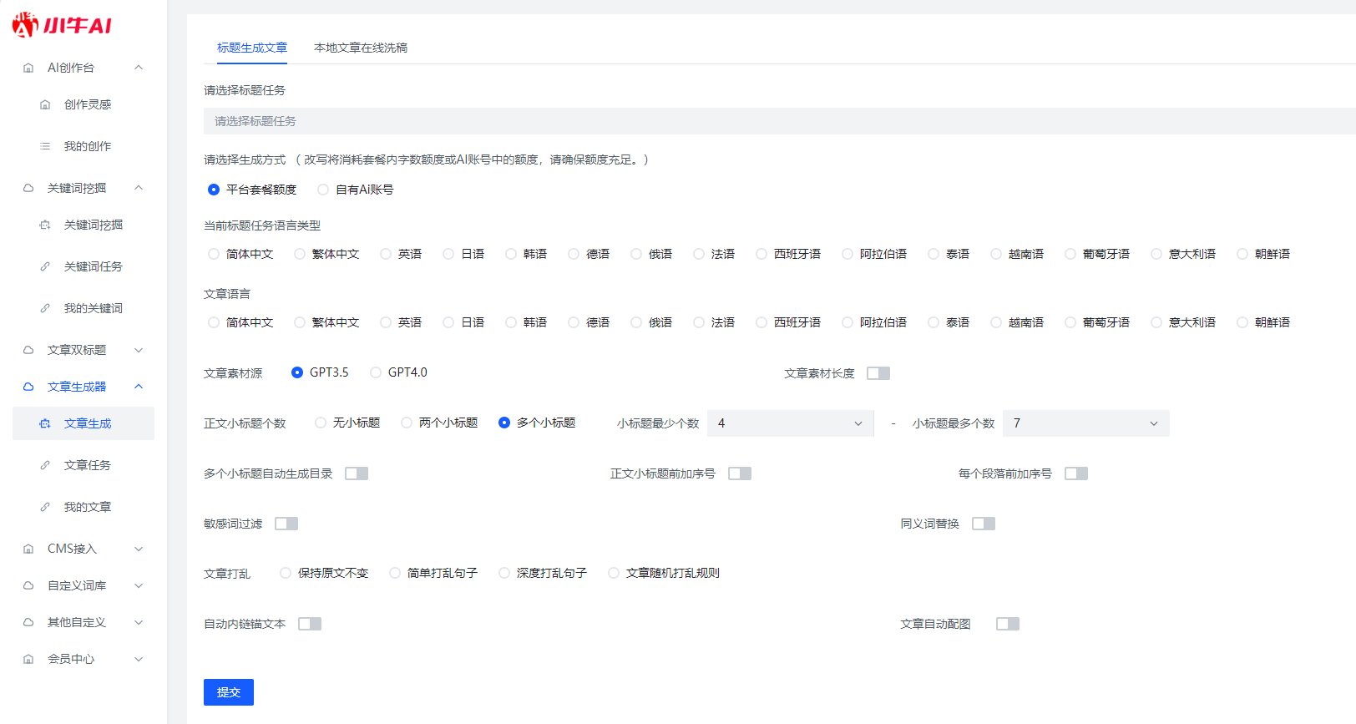The height and width of the screenshot is (724, 1356).
Task: Click the 我的创作 list icon
Action: pos(45,146)
